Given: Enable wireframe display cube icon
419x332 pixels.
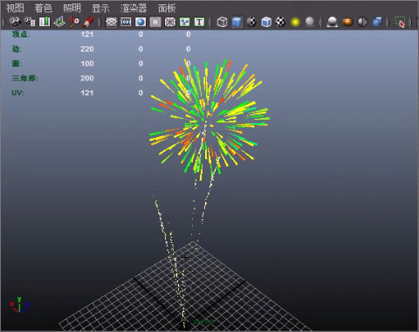Looking at the screenshot, I should coord(222,22).
